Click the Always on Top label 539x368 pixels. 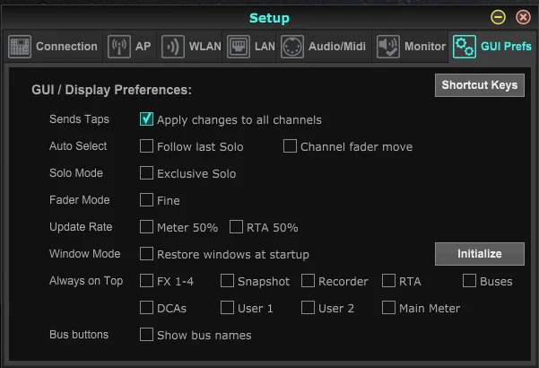(86, 281)
